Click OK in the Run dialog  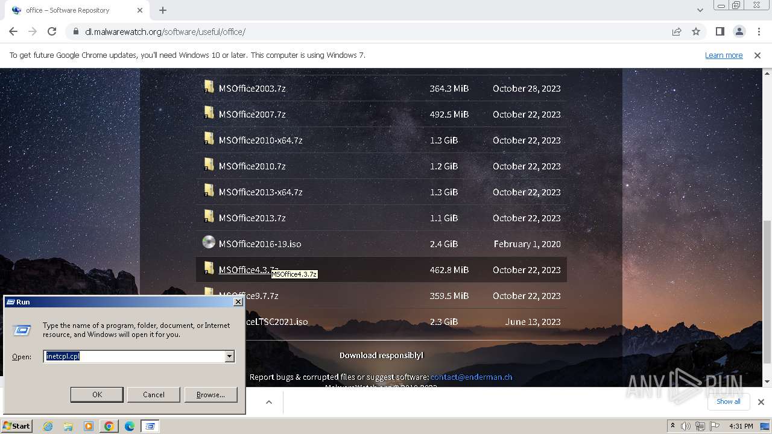coord(97,394)
